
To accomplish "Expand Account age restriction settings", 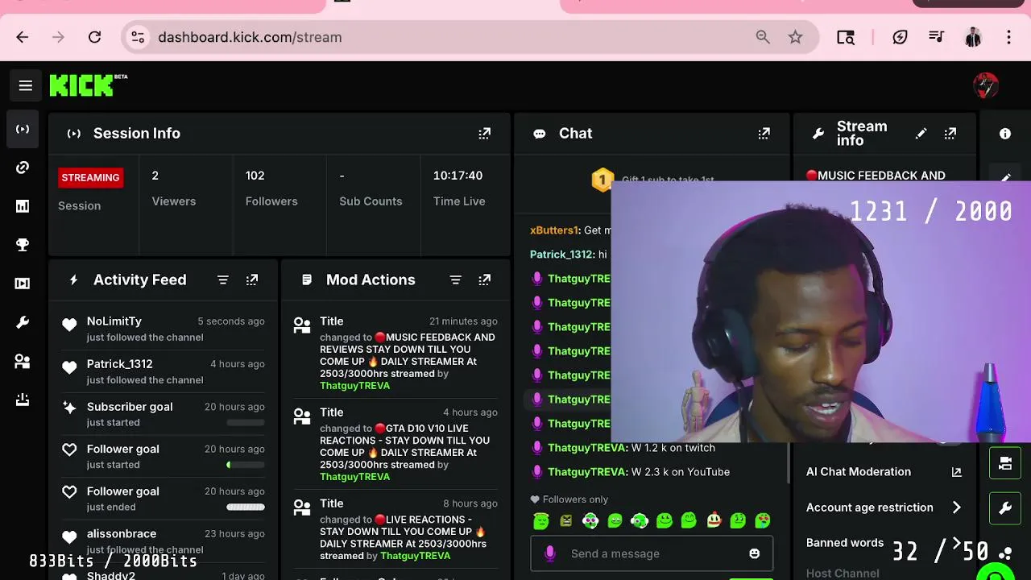I will click(956, 507).
